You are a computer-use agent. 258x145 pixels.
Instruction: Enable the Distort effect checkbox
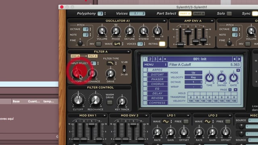(145, 75)
